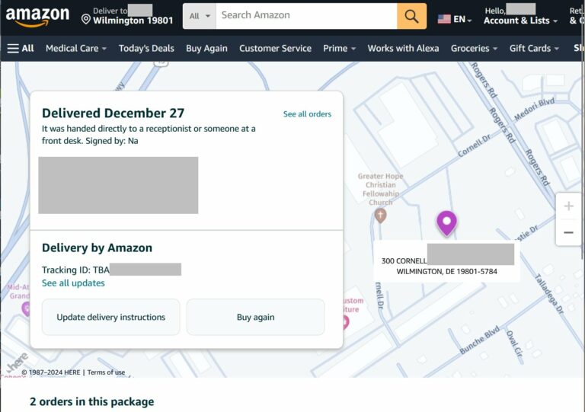Screen dimensions: 585x412
Task: Select the Tracking ID text
Action: (x=75, y=270)
